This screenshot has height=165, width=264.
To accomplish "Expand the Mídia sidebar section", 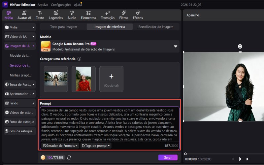I will [20, 27].
